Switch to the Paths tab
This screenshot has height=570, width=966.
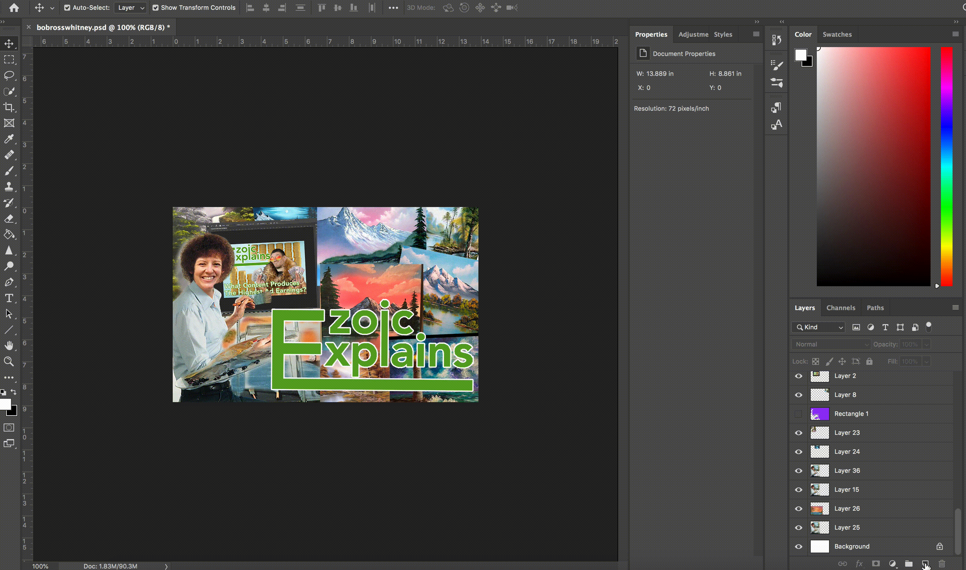pos(875,307)
